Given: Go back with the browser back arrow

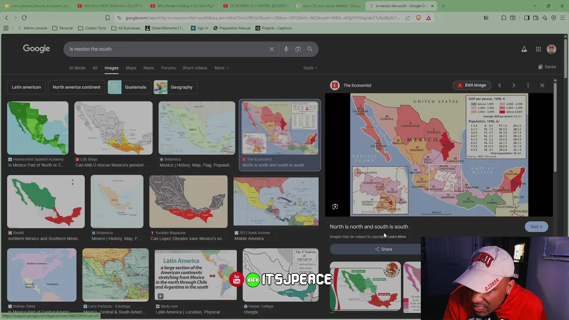Looking at the screenshot, I should coord(6,18).
